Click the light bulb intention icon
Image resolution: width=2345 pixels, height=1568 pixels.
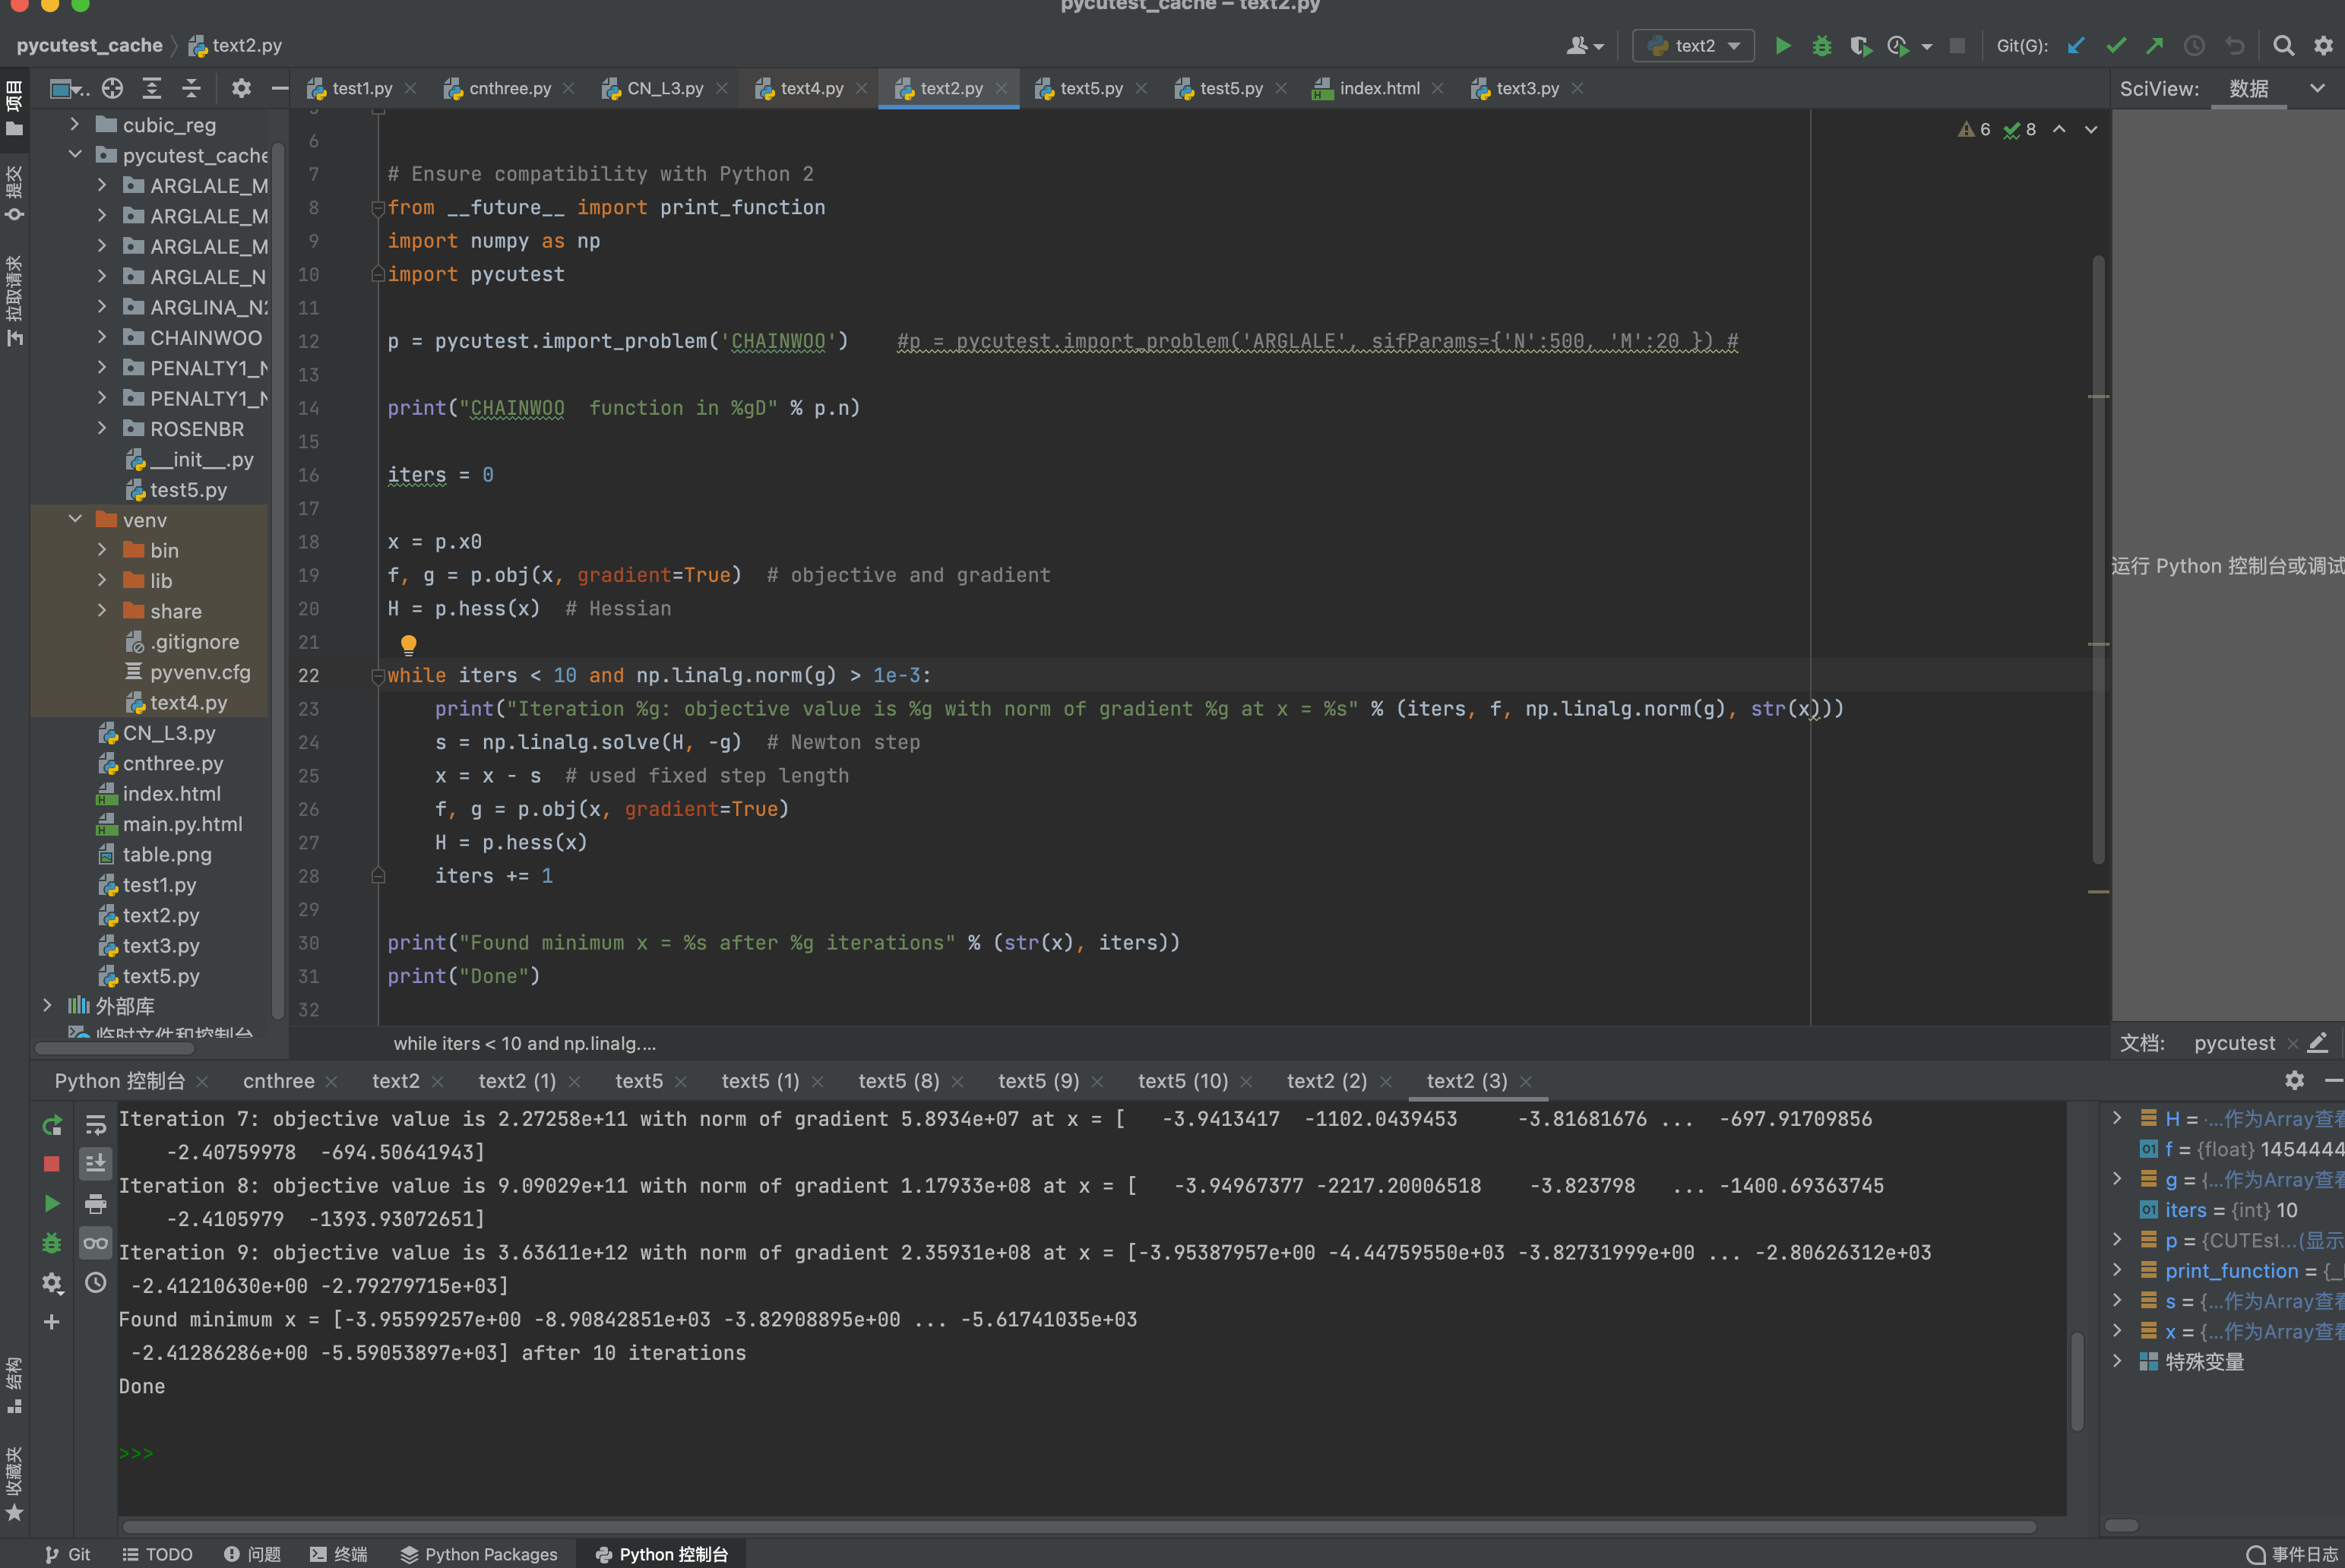408,644
